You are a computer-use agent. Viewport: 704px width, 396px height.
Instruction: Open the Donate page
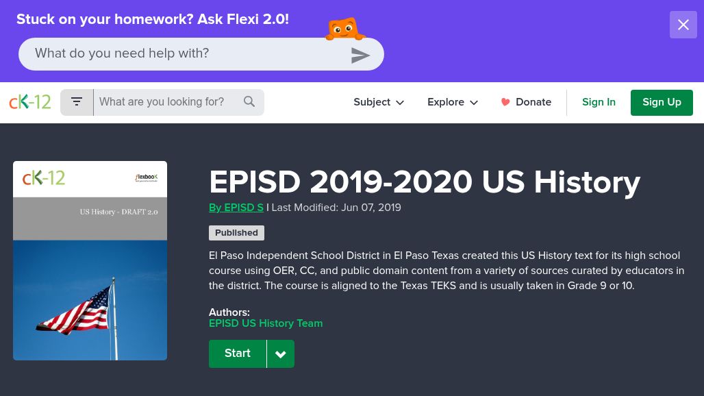[x=526, y=102]
